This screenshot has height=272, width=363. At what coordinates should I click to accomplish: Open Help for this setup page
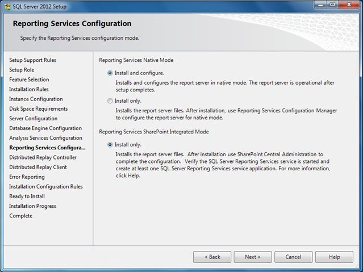(x=334, y=257)
